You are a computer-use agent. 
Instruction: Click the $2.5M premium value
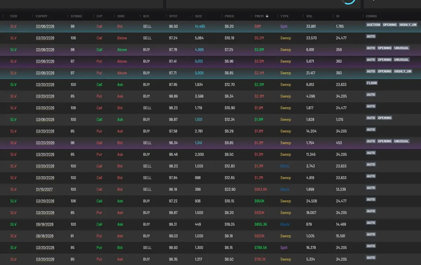(x=259, y=84)
